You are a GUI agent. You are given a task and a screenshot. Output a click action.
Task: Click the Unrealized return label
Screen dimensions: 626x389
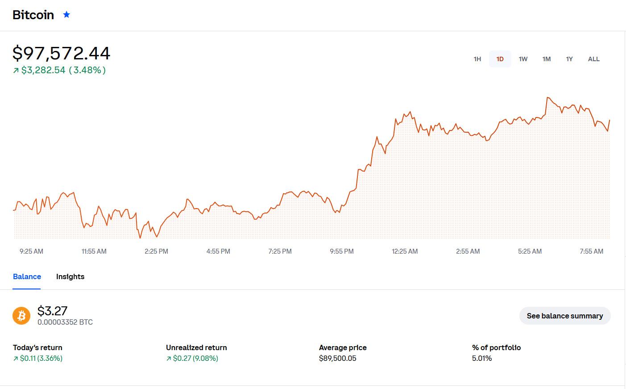coord(196,347)
